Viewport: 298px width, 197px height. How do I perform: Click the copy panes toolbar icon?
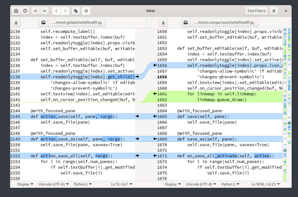[x=76, y=11]
